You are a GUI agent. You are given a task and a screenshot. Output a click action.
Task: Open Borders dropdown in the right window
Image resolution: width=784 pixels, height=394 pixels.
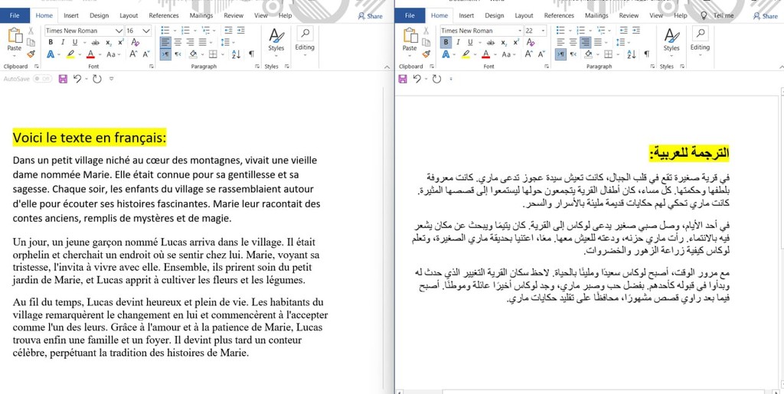(x=616, y=54)
